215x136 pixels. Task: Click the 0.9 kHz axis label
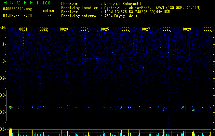click(x=3, y=78)
